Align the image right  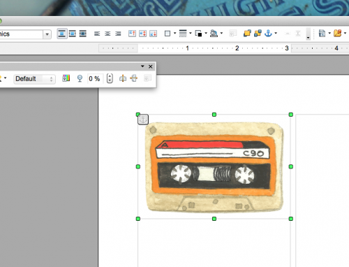click(x=118, y=34)
